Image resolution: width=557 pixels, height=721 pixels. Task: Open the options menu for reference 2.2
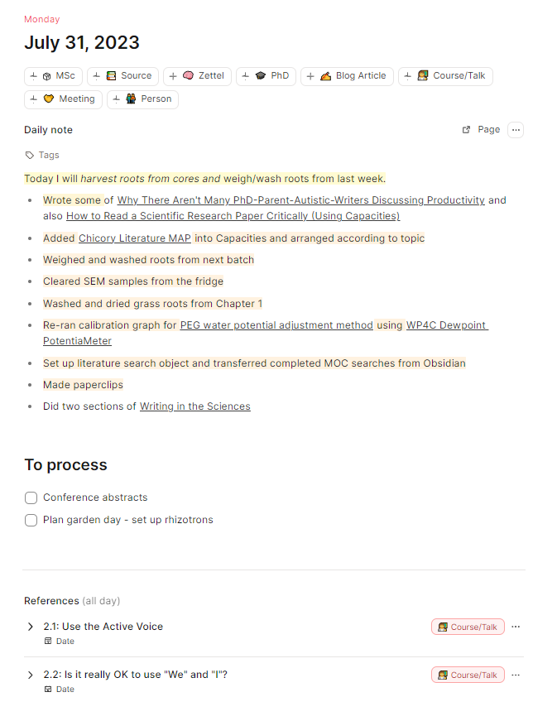(x=515, y=675)
